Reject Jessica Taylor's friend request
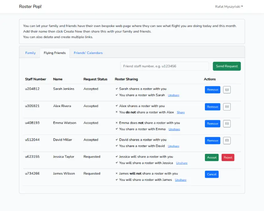 click(228, 158)
